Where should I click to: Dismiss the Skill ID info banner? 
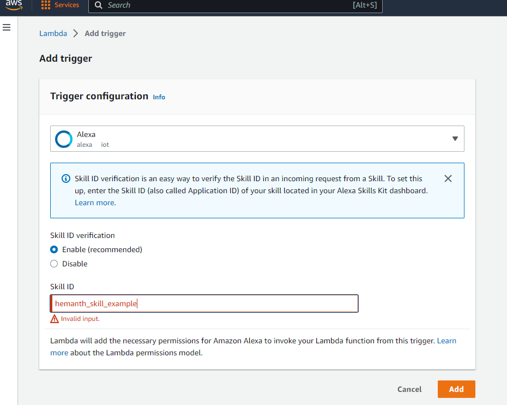pyautogui.click(x=448, y=178)
